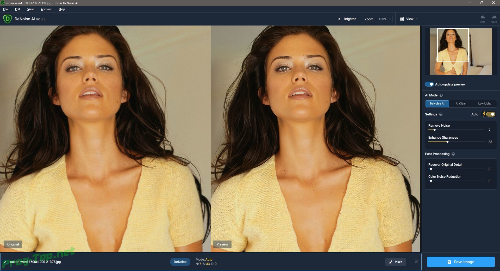The width and height of the screenshot is (500, 271).
Task: Toggle the Auto settings lightning switch
Action: coord(489,114)
